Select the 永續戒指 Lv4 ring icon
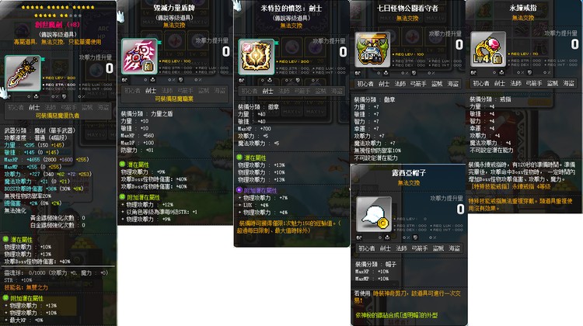 [488, 49]
